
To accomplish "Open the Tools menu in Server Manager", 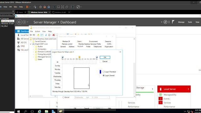I will pos(190,22).
